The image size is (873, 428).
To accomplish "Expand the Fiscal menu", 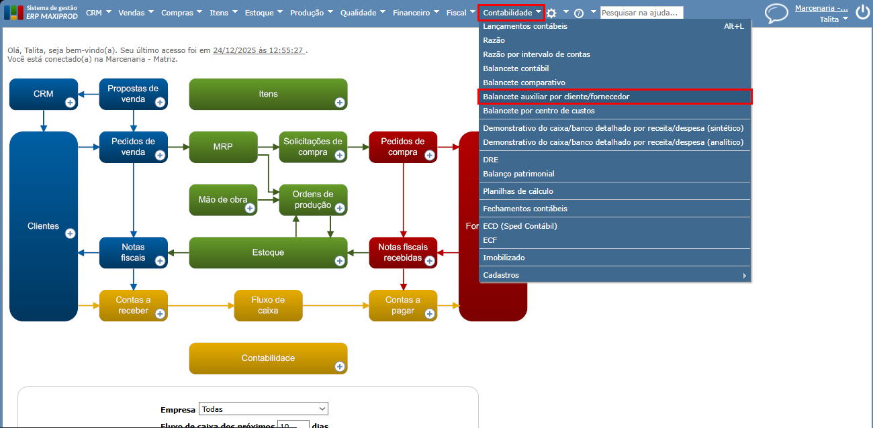I will 461,13.
